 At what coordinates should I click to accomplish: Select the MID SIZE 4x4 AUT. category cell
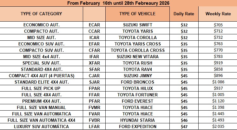(41, 57)
